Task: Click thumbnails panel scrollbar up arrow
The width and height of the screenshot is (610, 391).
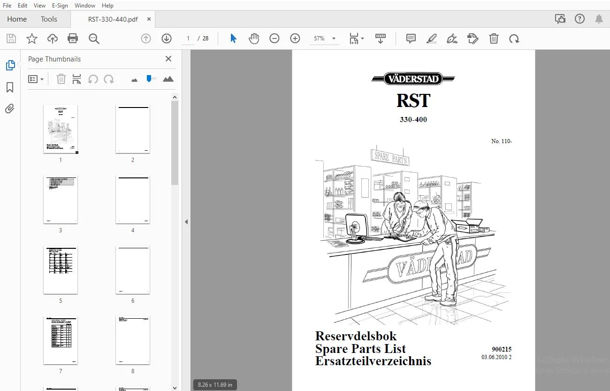Action: [x=175, y=97]
